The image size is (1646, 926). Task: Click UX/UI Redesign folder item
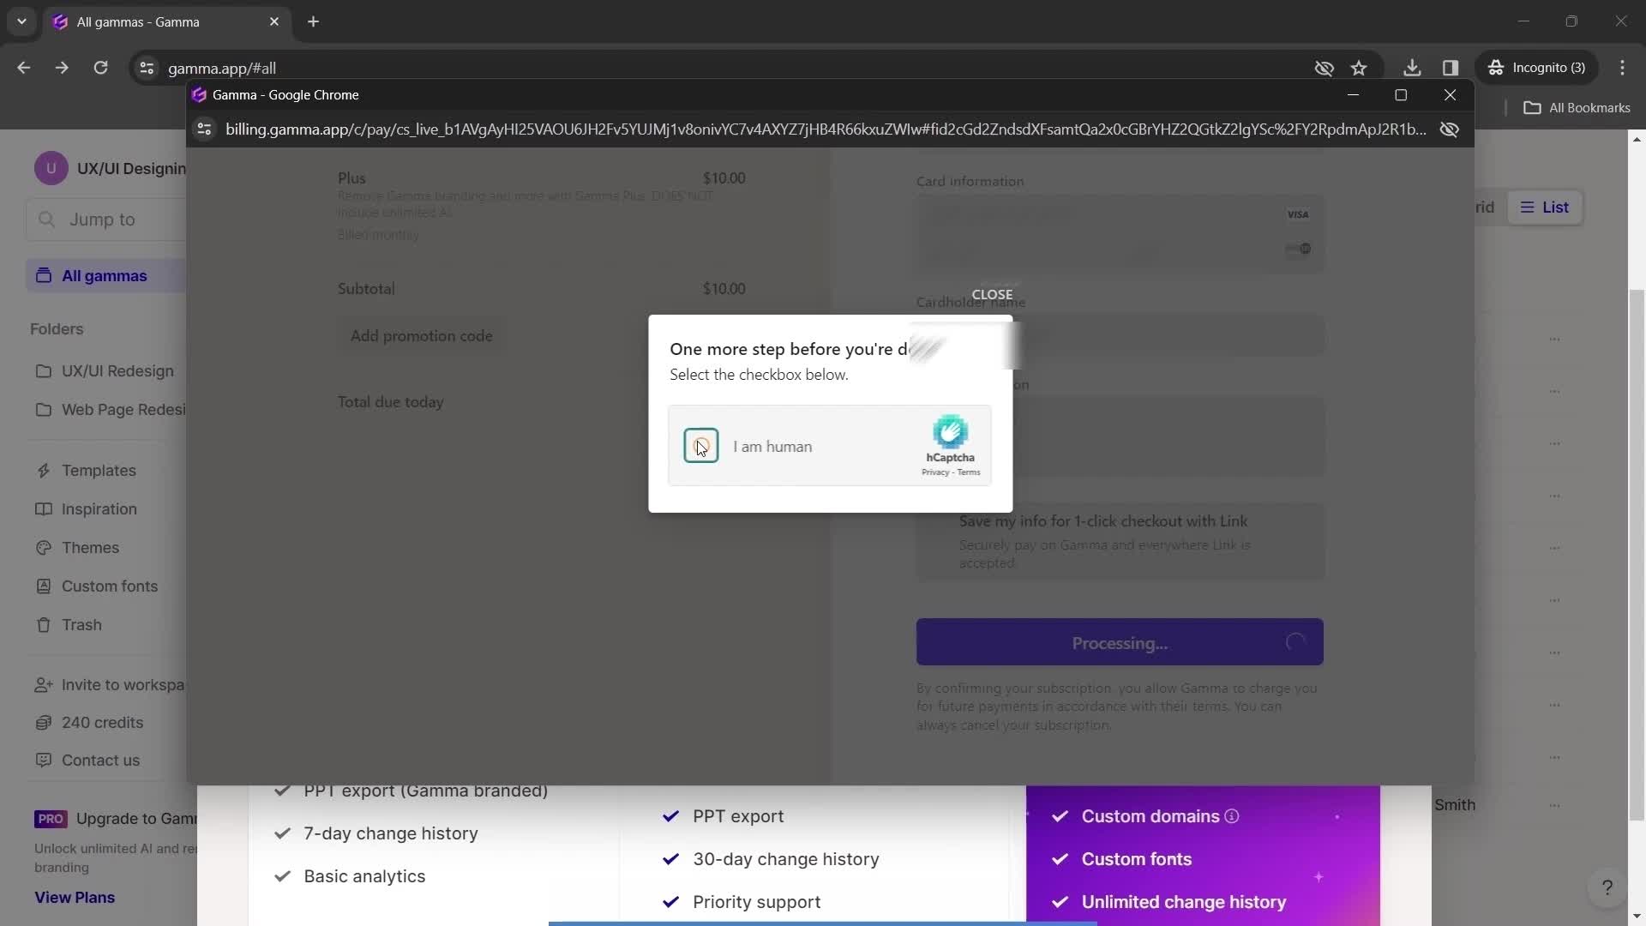click(x=117, y=370)
